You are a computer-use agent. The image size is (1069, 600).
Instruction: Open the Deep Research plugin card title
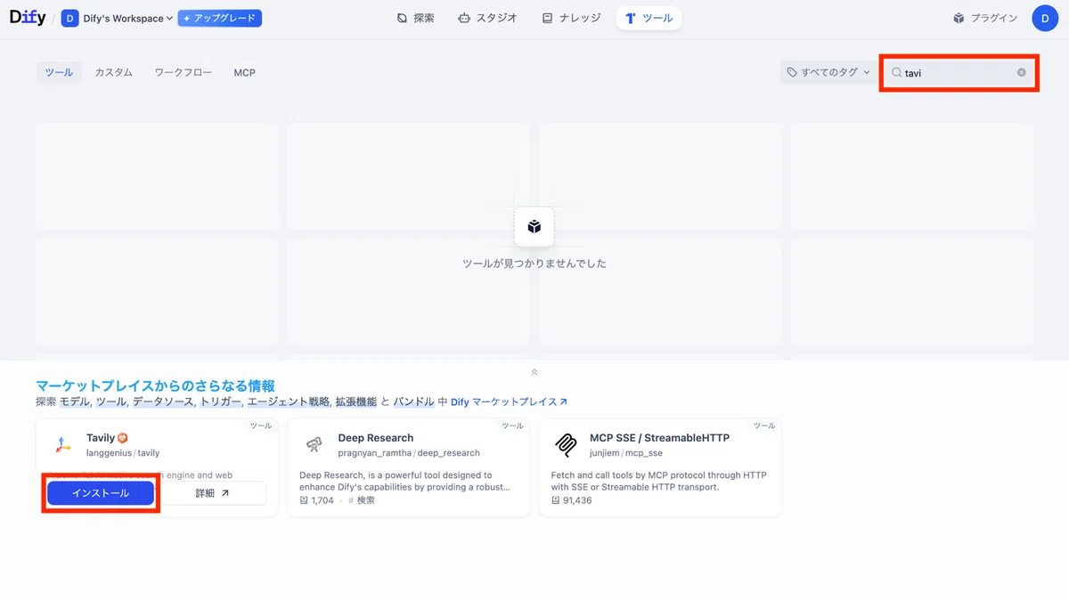(376, 438)
